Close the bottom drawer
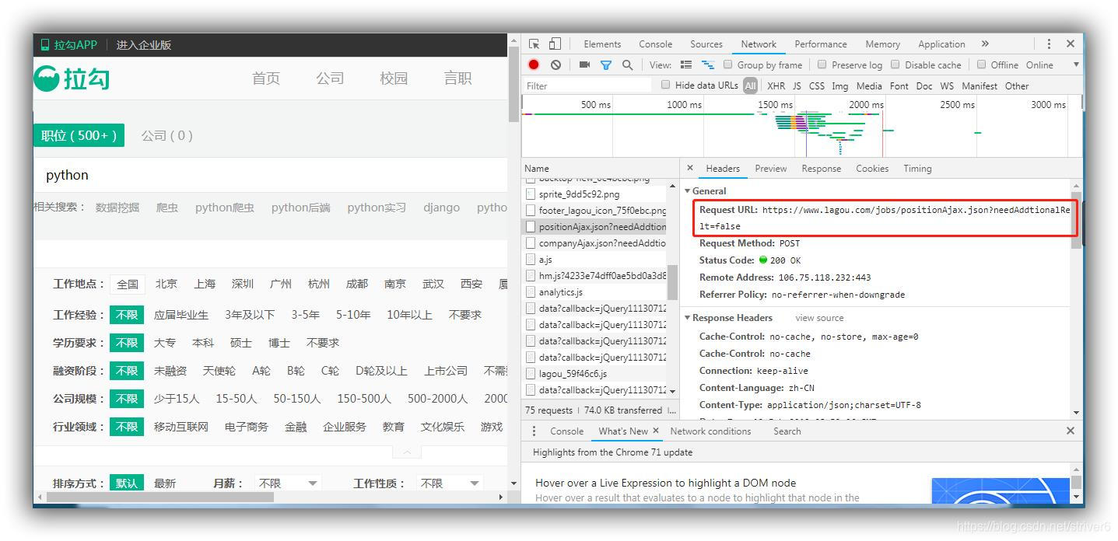Image resolution: width=1118 pixels, height=541 pixels. click(x=1070, y=431)
